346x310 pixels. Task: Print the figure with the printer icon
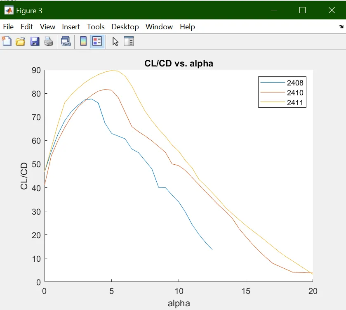coord(49,41)
